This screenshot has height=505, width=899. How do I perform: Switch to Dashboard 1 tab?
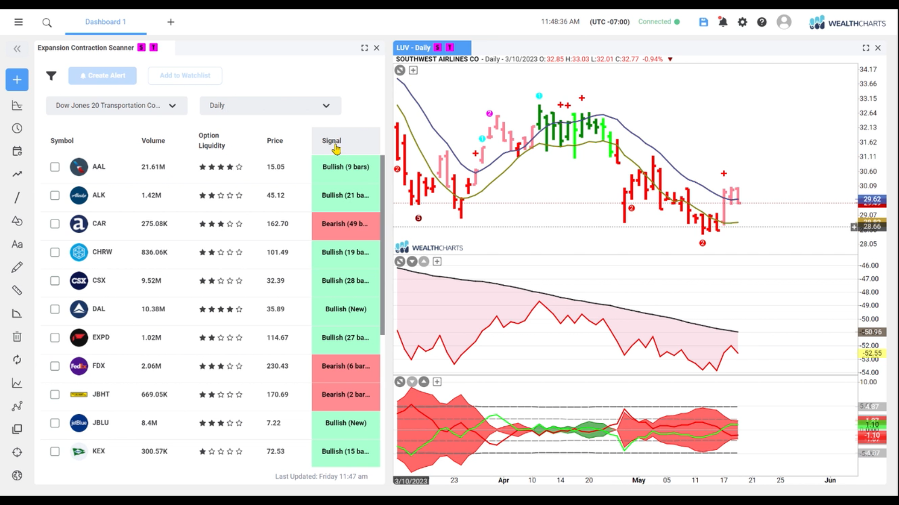click(x=105, y=22)
